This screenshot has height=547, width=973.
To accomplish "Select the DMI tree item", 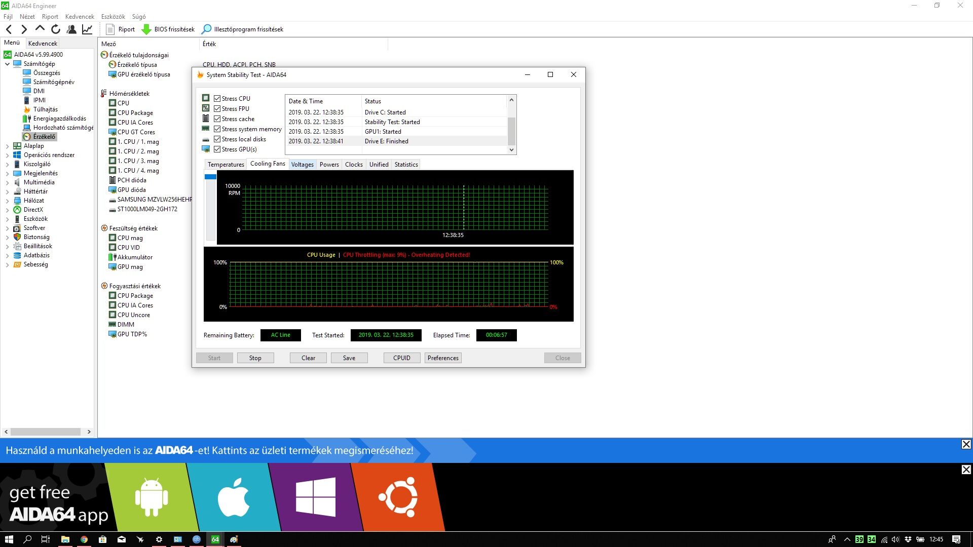I will pyautogui.click(x=34, y=91).
